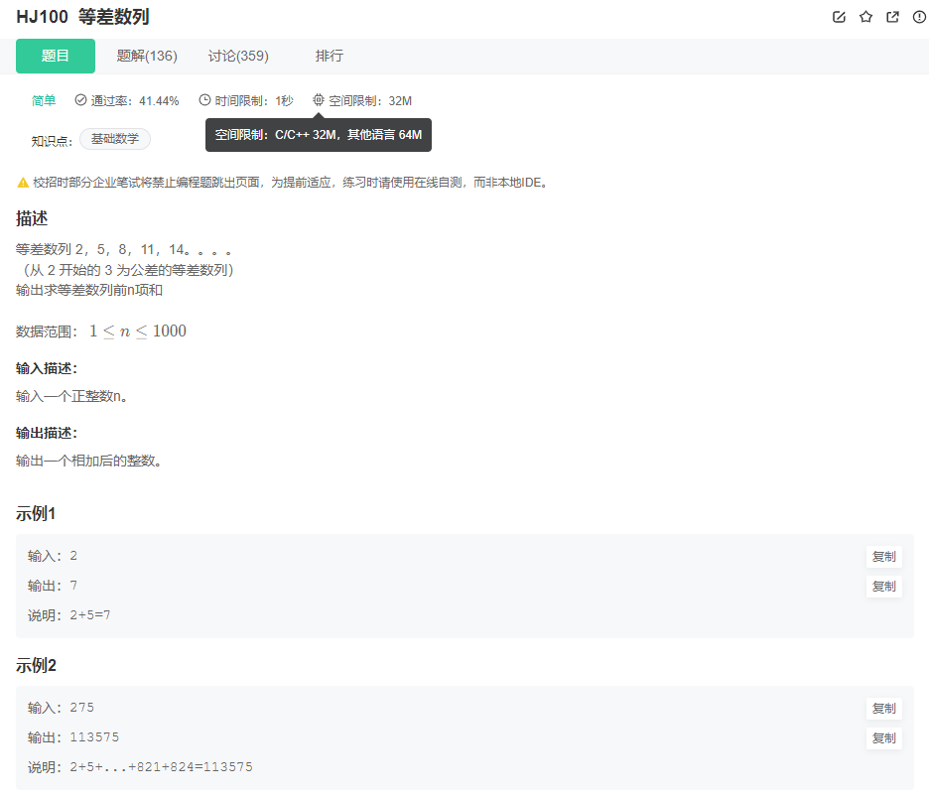The image size is (929, 797).
Task: Click the 空间限制: 32M text
Action: pyautogui.click(x=369, y=100)
